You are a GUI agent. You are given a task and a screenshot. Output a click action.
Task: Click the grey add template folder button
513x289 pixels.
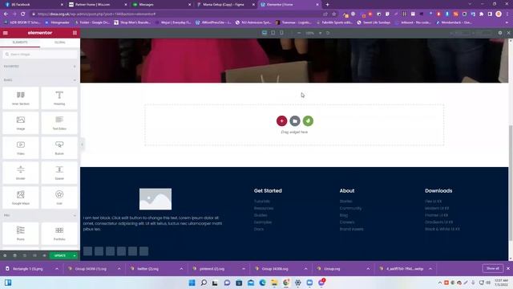point(295,121)
